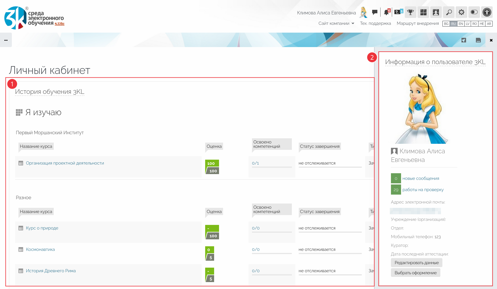The height and width of the screenshot is (289, 497).
Task: Switch language to EN
Action: tap(461, 24)
